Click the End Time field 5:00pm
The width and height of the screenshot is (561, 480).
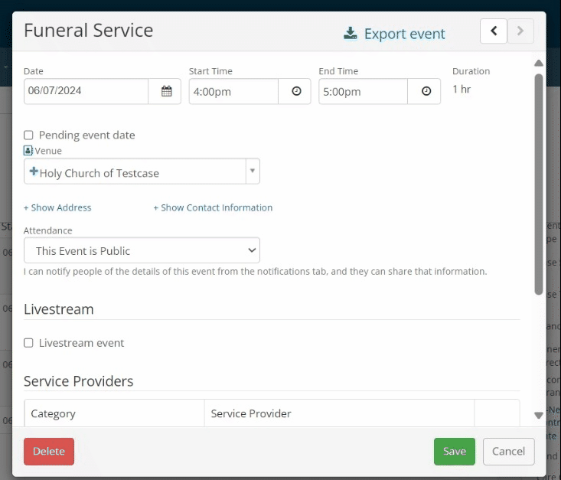pyautogui.click(x=363, y=91)
